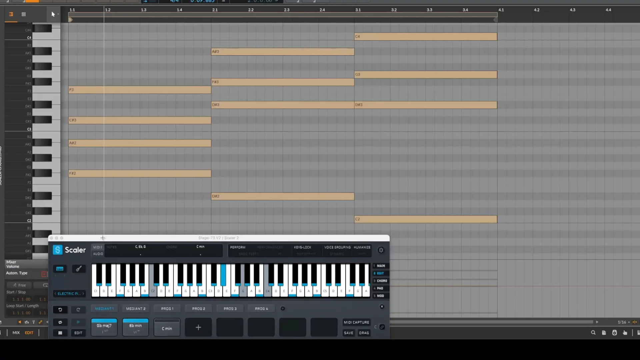Add new pattern with plus circle icon
Viewport: 640px width, 360px height.
(x=283, y=309)
